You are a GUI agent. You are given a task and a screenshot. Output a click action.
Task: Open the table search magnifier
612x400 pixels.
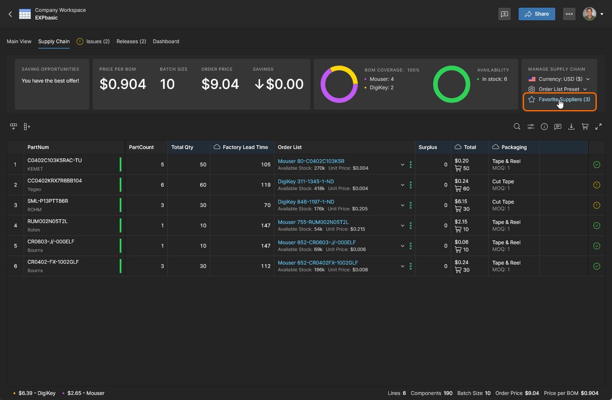(x=517, y=127)
